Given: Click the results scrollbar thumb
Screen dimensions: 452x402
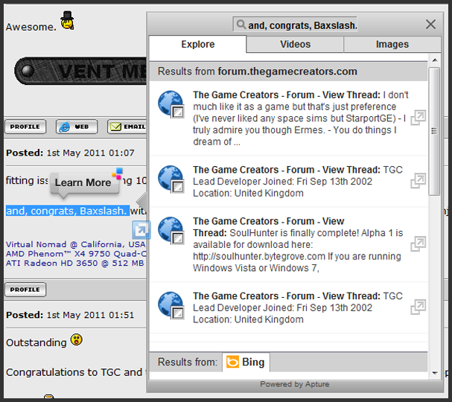Looking at the screenshot, I should [434, 131].
